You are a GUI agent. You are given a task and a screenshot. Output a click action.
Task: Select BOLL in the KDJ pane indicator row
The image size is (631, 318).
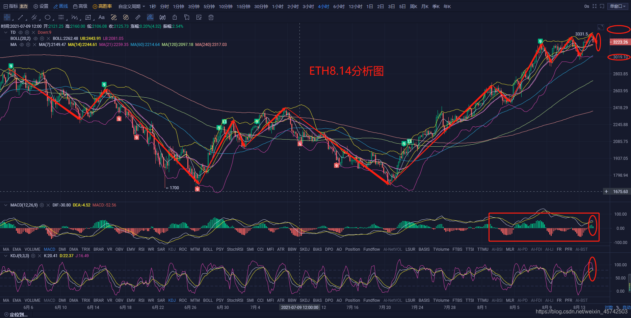point(208,300)
